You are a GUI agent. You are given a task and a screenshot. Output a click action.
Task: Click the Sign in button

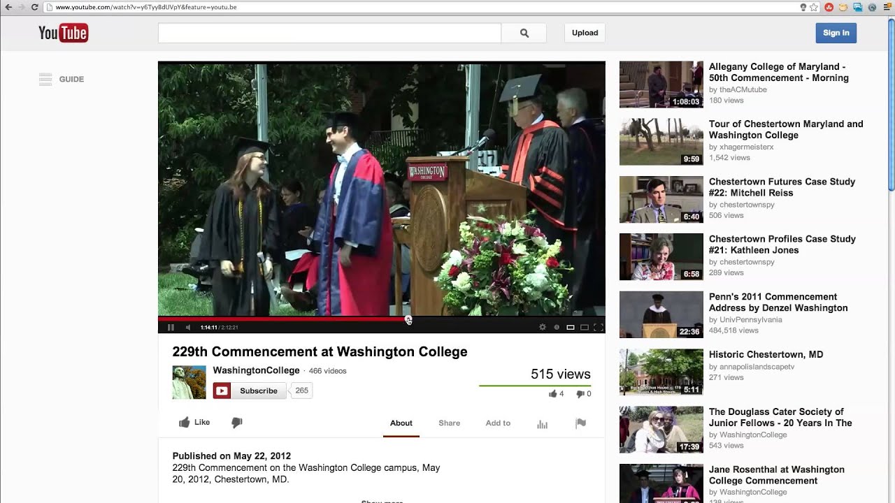point(836,33)
